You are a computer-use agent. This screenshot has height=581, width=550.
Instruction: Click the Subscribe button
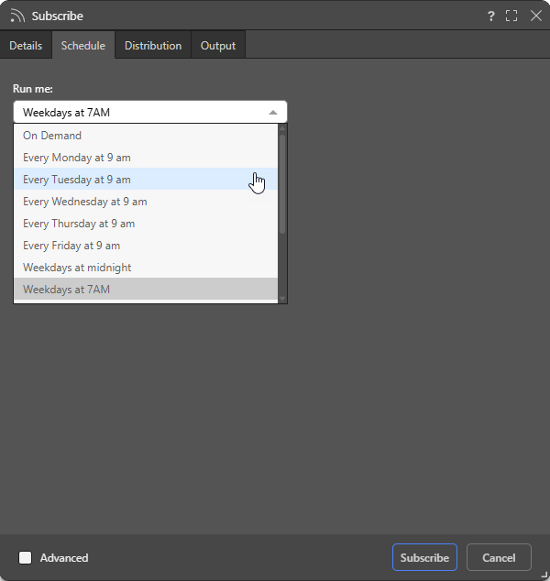(x=424, y=557)
